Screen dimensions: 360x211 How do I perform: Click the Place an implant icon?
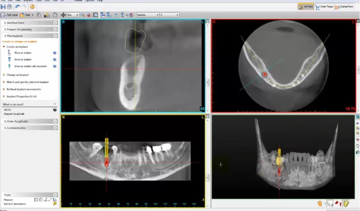point(9,53)
